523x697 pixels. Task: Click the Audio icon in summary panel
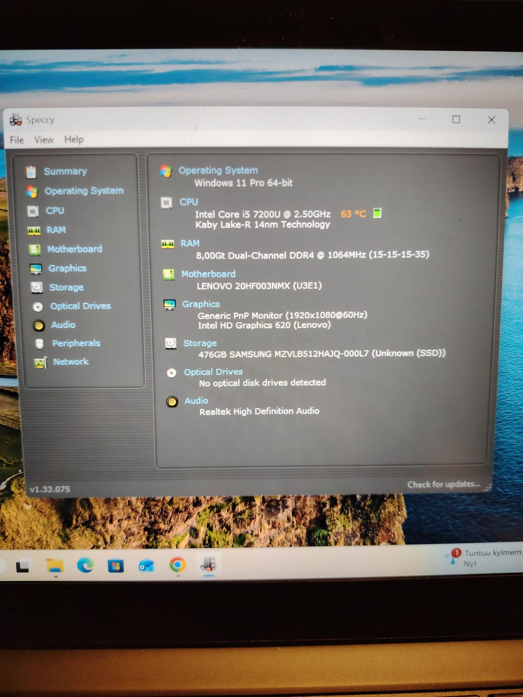point(172,402)
